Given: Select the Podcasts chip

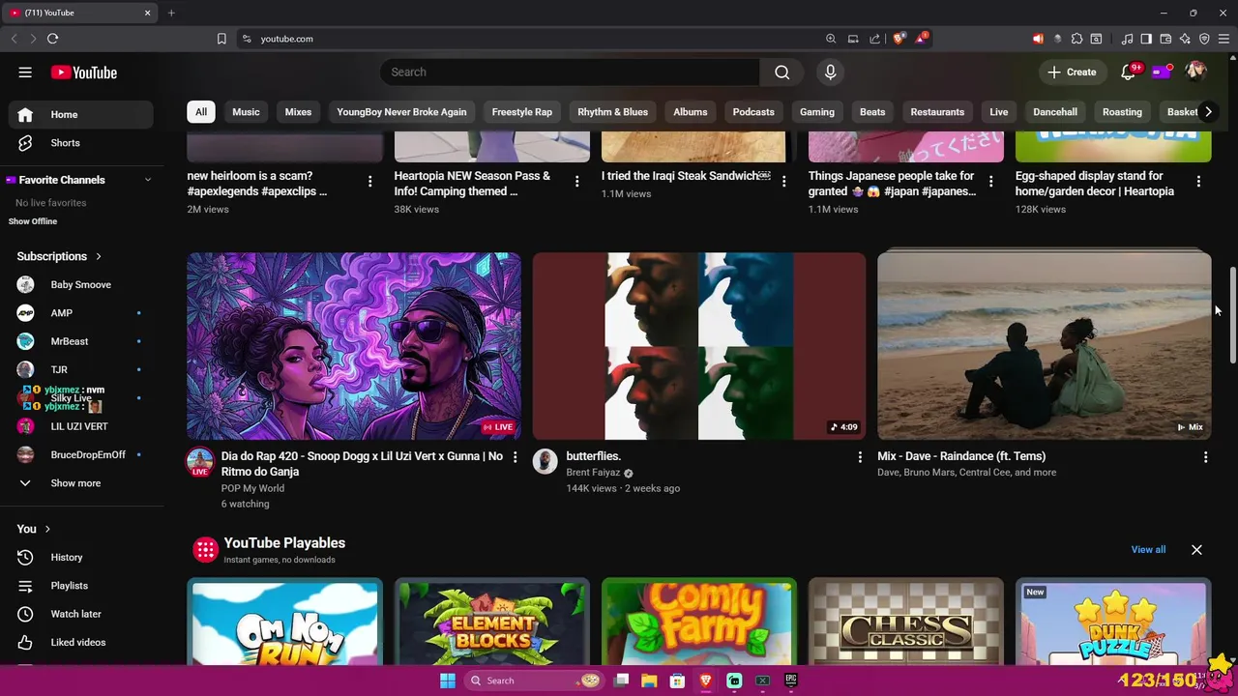Looking at the screenshot, I should (x=753, y=112).
